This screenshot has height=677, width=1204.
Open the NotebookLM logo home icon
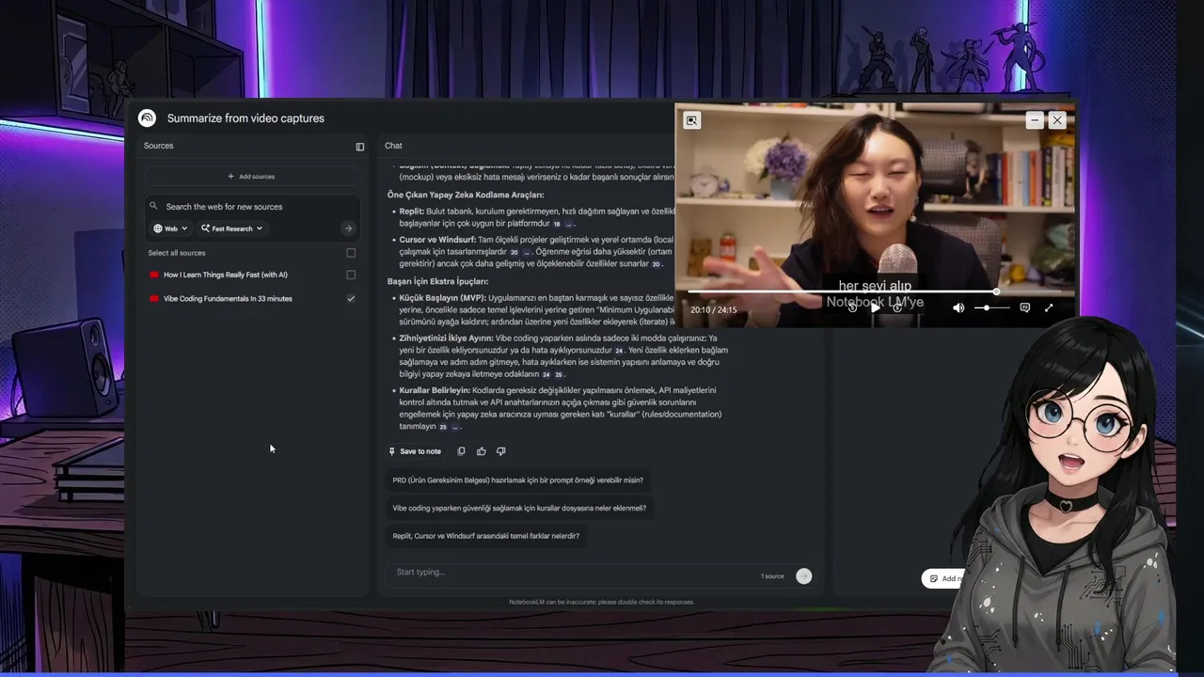[x=147, y=118]
